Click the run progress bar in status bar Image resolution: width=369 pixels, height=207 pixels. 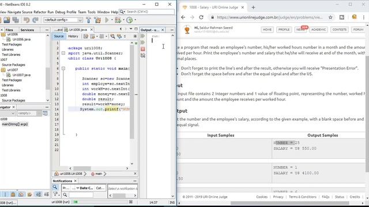[101, 202]
